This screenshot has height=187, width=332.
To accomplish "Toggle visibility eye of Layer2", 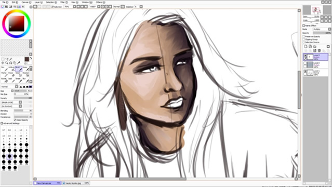I will [x=305, y=63].
